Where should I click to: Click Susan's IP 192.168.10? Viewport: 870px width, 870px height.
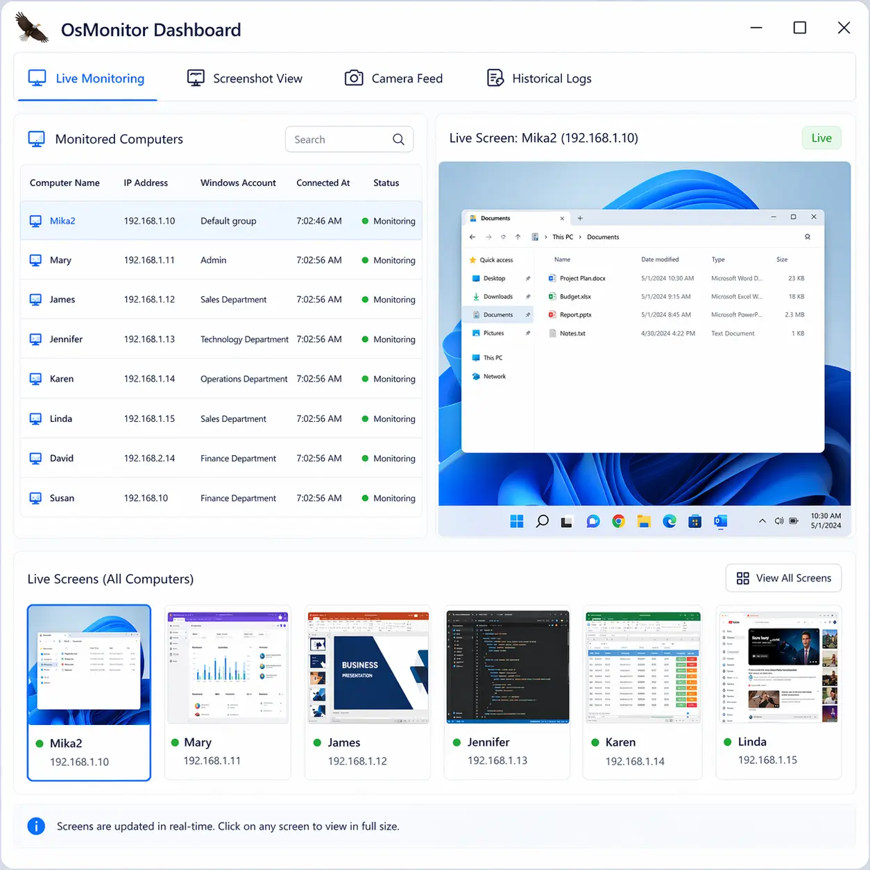(146, 498)
